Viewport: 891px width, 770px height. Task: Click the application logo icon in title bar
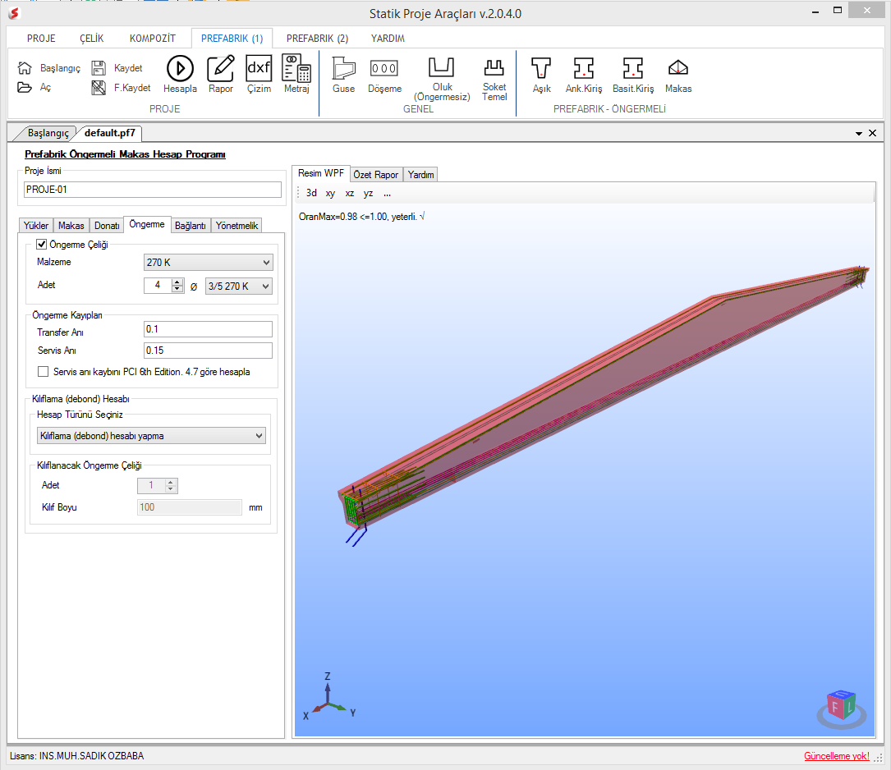[14, 12]
